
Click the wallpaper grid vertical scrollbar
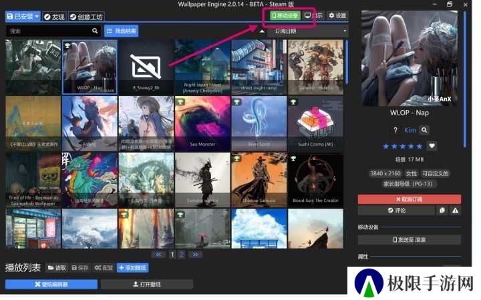347,62
